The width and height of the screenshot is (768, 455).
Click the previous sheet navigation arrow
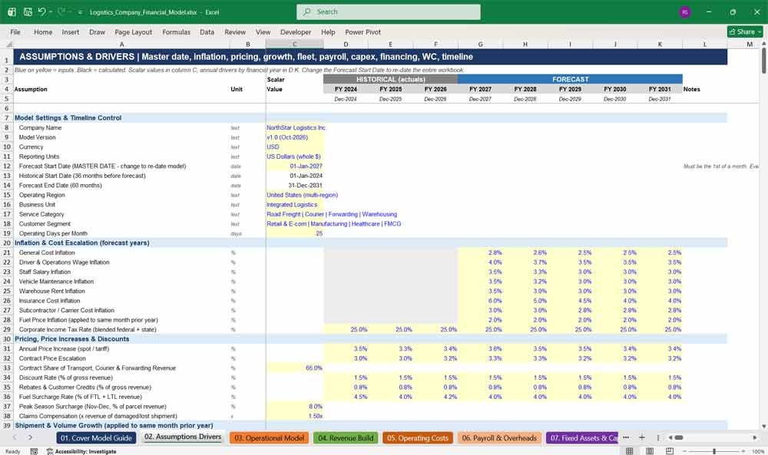point(15,437)
